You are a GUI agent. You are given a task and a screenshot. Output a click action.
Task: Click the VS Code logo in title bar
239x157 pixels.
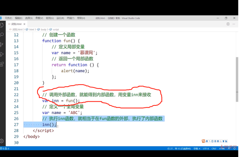(x=1, y=18)
